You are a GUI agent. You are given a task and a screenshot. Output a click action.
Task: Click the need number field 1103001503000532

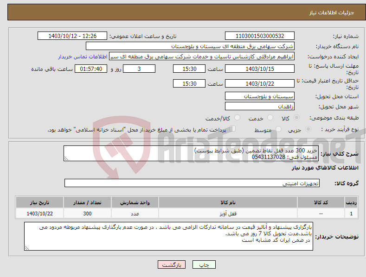click(260, 36)
